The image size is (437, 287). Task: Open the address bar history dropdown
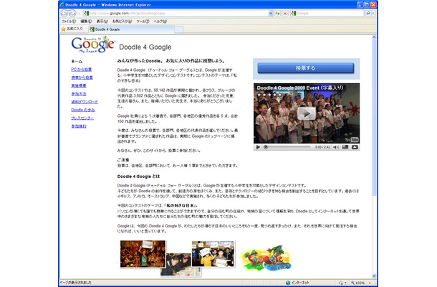coord(271,13)
